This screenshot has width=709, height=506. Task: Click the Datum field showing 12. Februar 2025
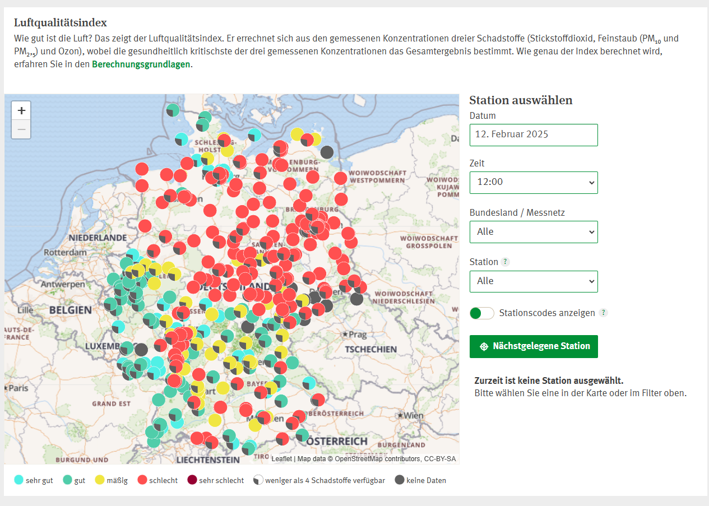(x=533, y=134)
